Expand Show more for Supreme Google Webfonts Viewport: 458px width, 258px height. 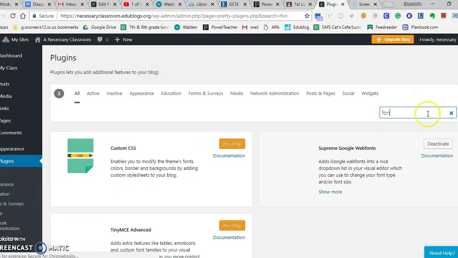click(x=330, y=192)
